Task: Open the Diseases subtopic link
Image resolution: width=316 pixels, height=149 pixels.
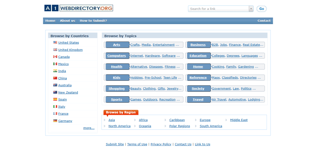Action: 156,67
